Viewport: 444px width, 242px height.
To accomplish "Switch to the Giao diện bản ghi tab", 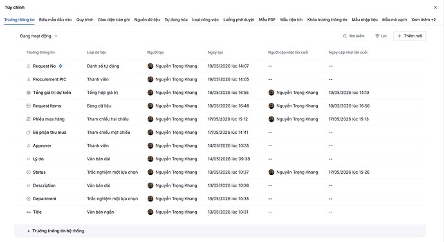I will pyautogui.click(x=113, y=19).
